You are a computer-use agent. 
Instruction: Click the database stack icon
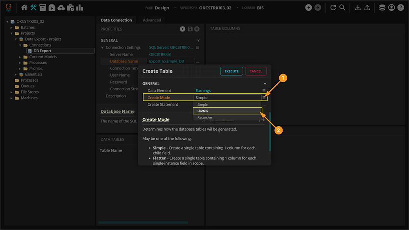(x=382, y=8)
